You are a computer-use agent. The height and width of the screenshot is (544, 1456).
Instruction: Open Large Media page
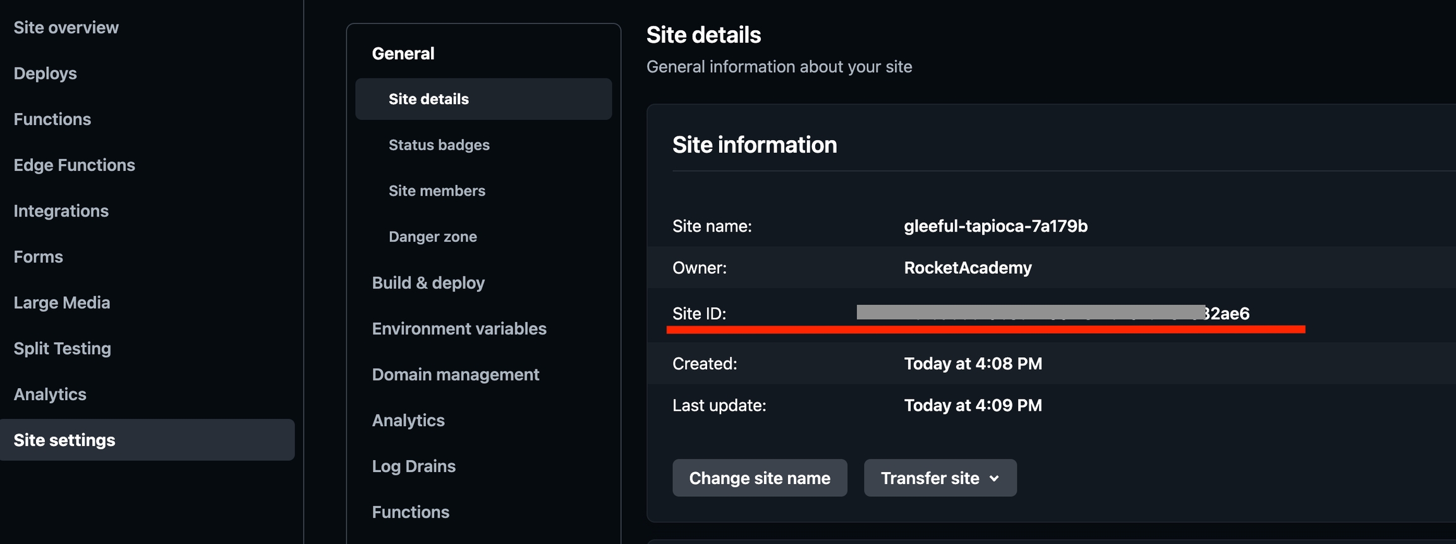(x=62, y=303)
